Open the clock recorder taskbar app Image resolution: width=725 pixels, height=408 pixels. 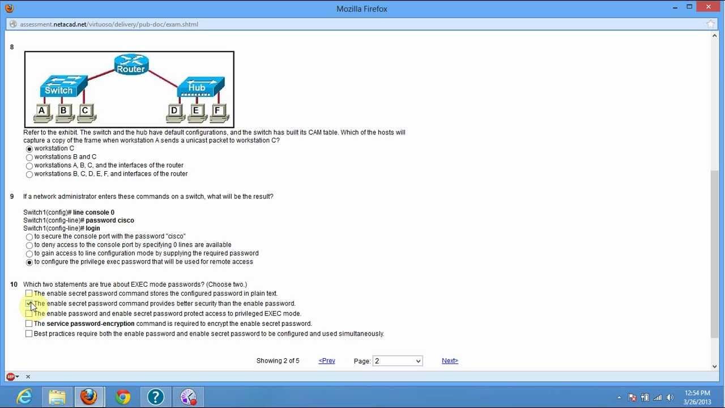pos(188,397)
